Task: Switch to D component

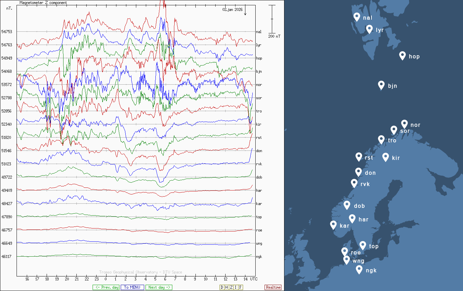Action: (222, 287)
